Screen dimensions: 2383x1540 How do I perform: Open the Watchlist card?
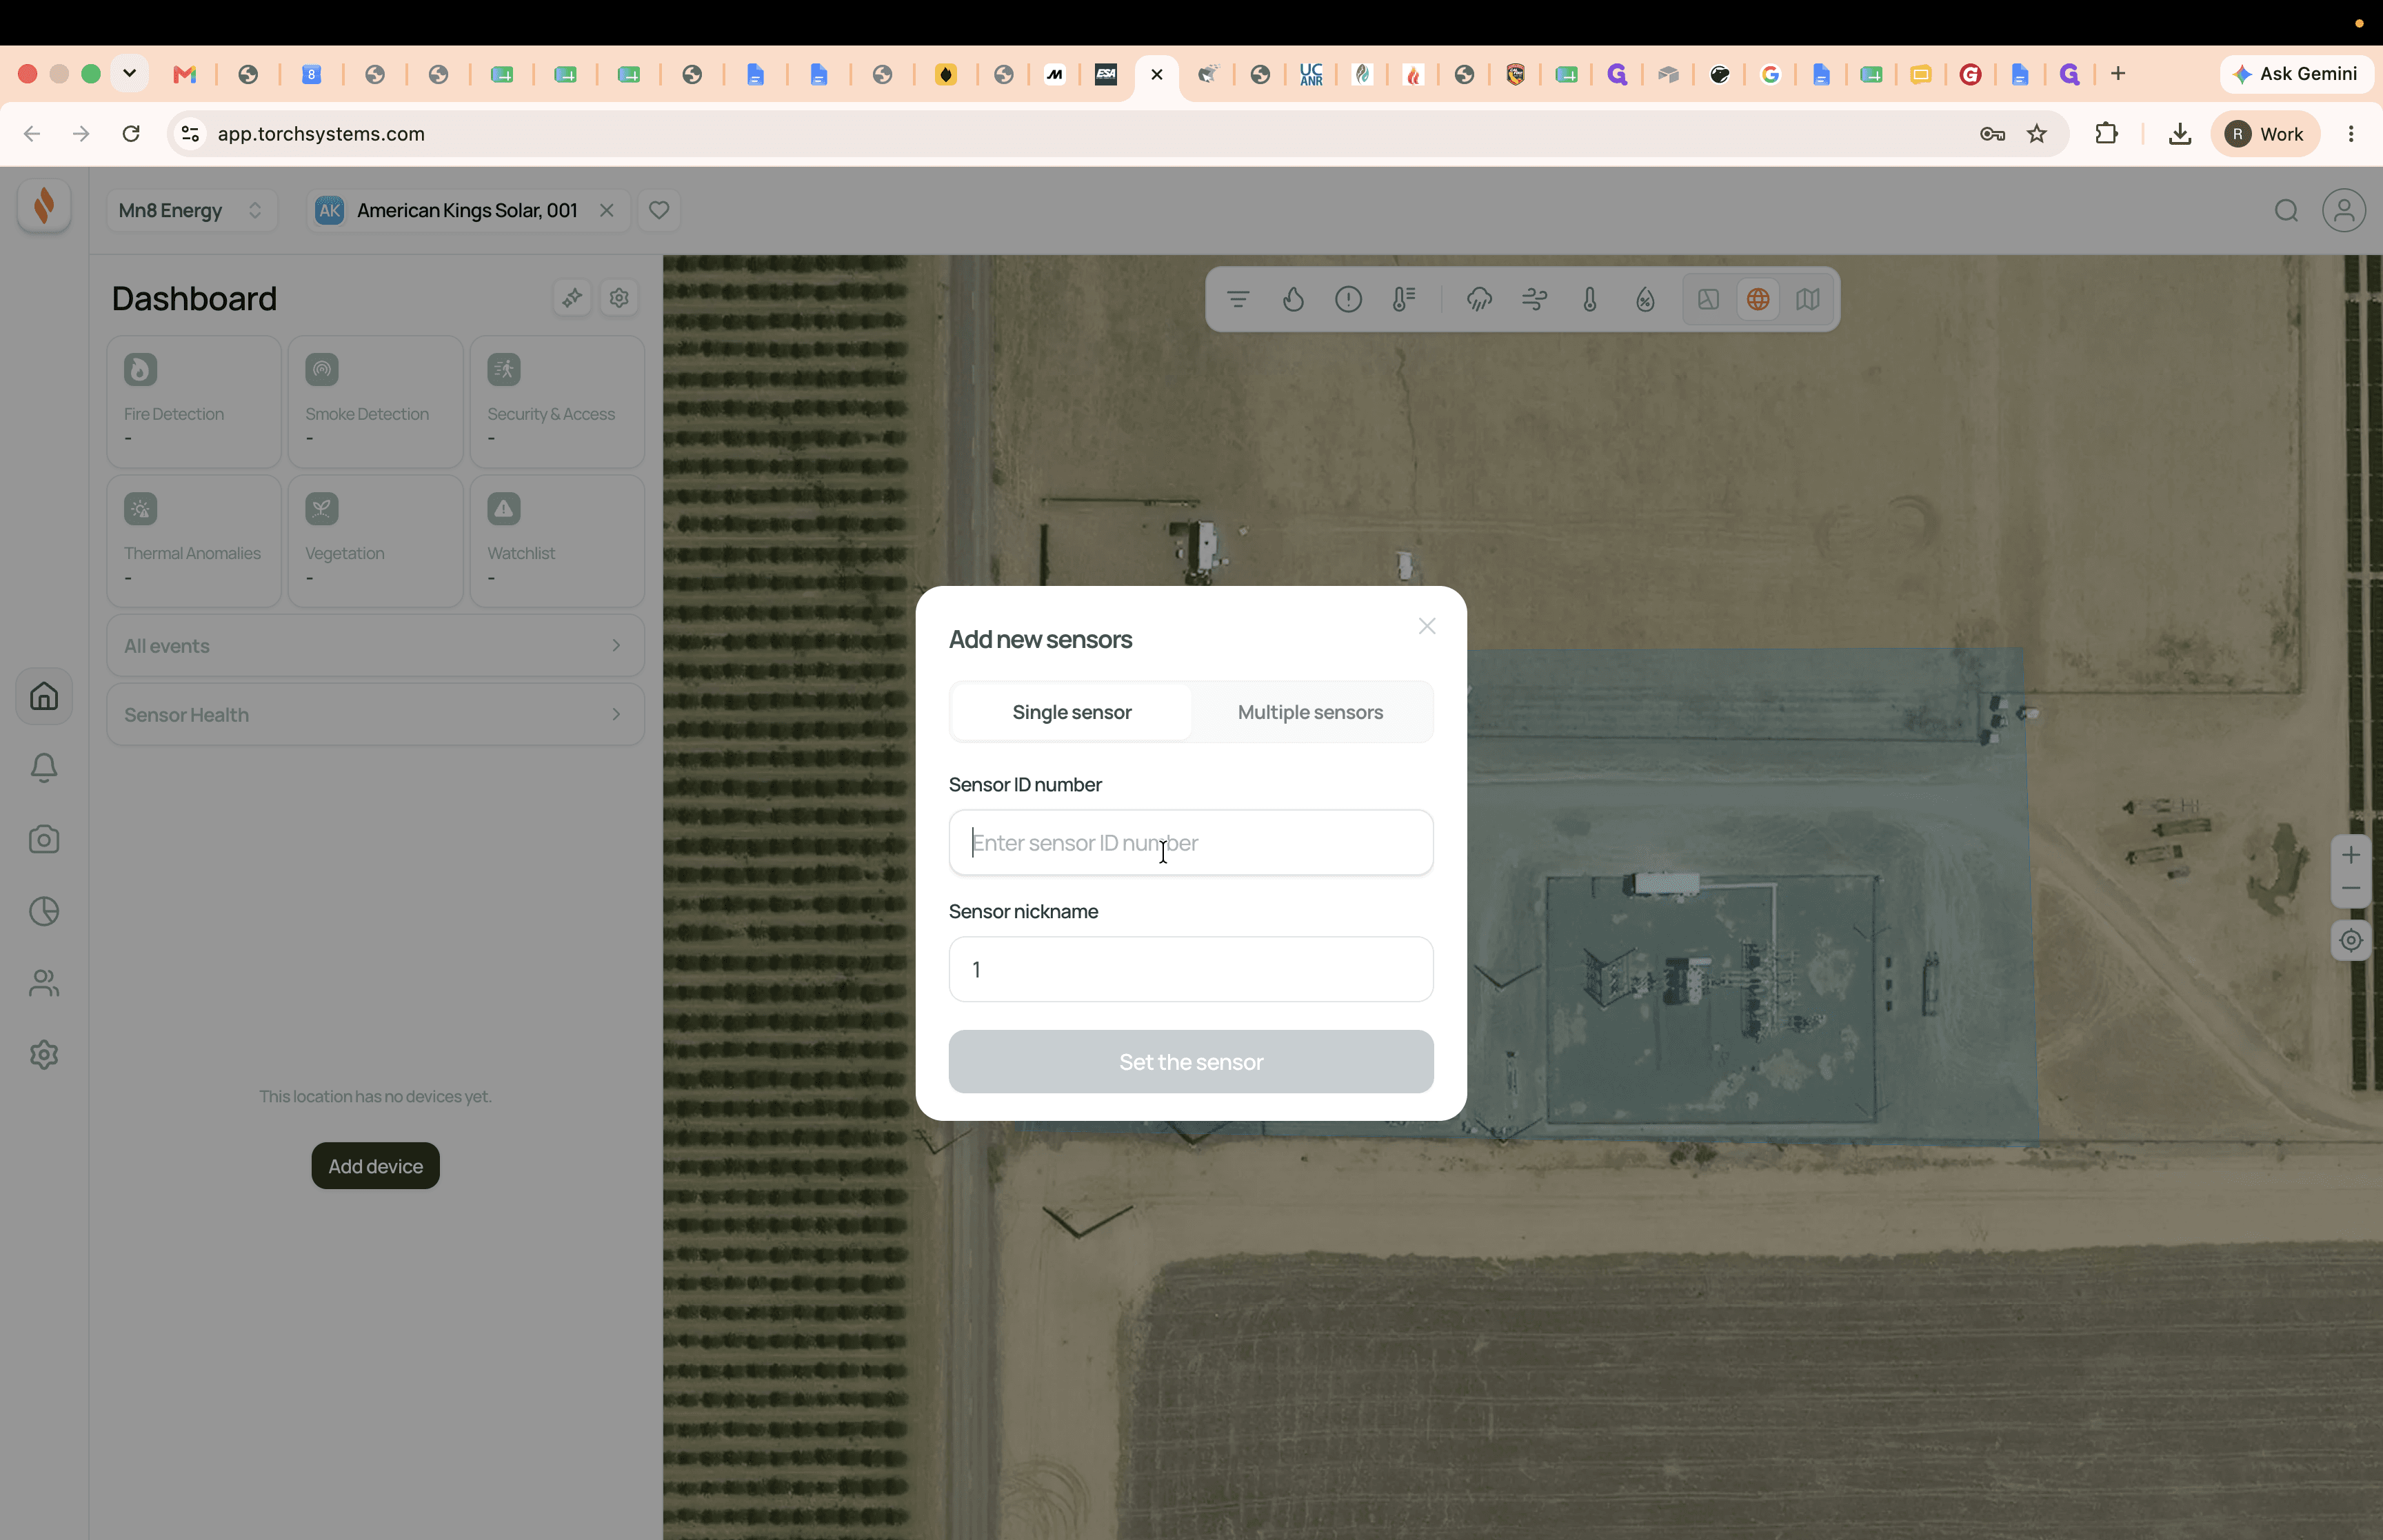[557, 541]
